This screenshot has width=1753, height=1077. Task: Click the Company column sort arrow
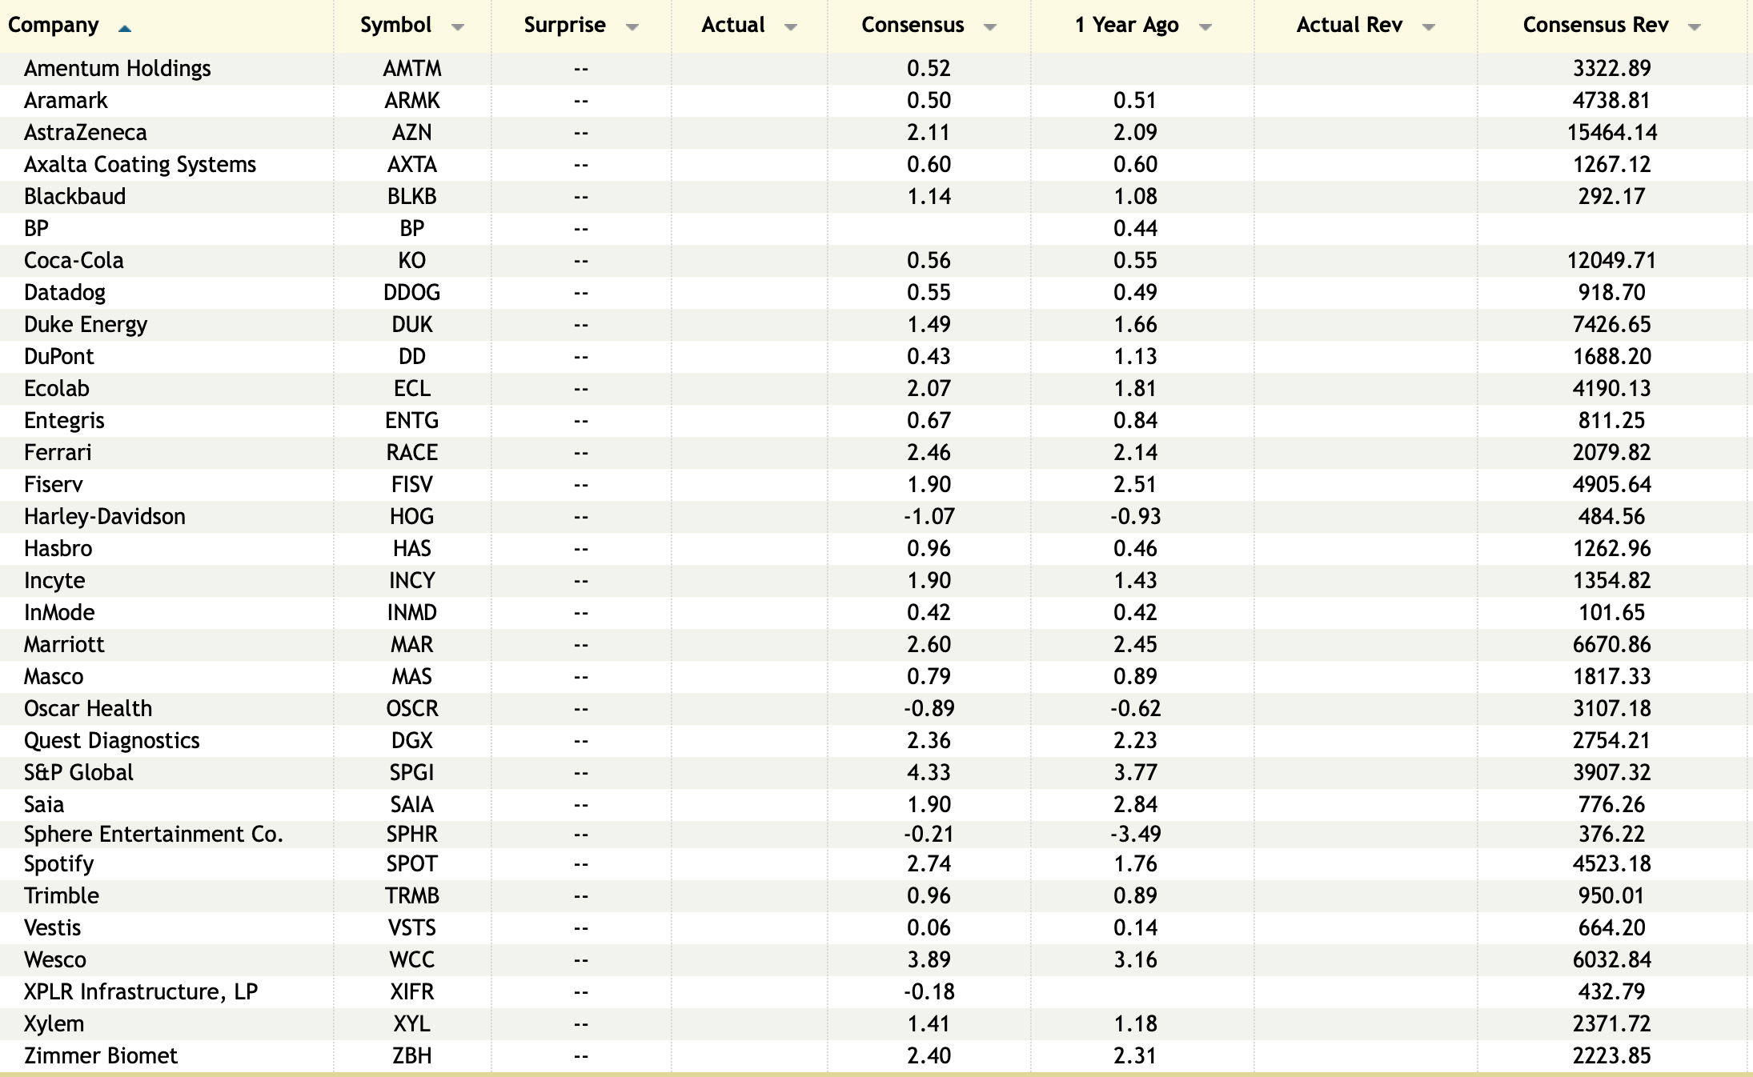124,28
